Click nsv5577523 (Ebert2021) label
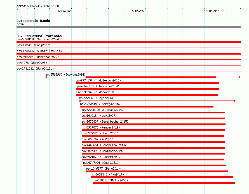Image resolution: width=249 pixels, height=194 pixels. pyautogui.click(x=100, y=133)
